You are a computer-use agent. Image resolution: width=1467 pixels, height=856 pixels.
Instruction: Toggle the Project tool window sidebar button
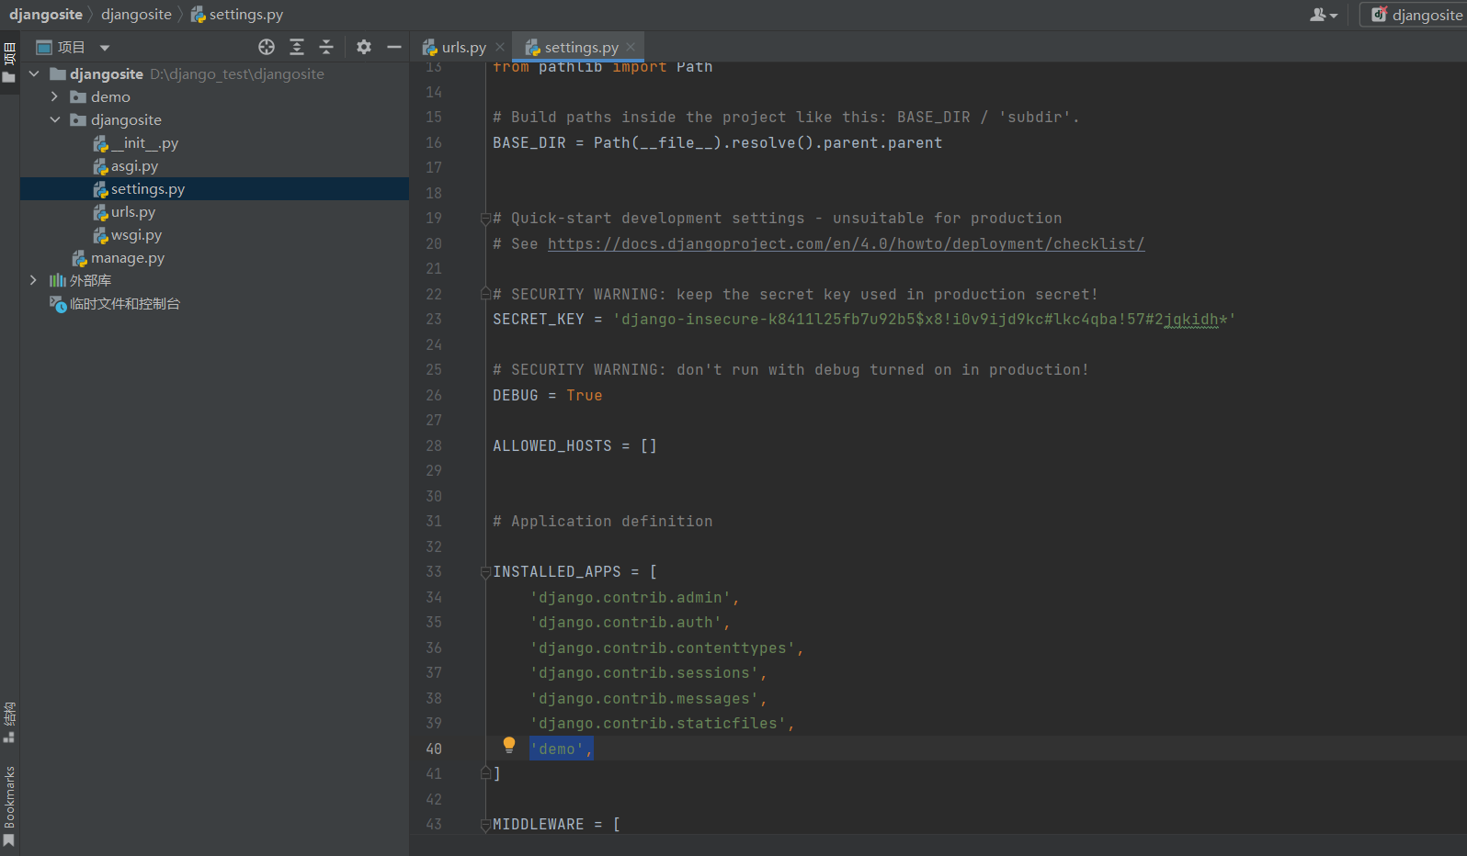[9, 62]
